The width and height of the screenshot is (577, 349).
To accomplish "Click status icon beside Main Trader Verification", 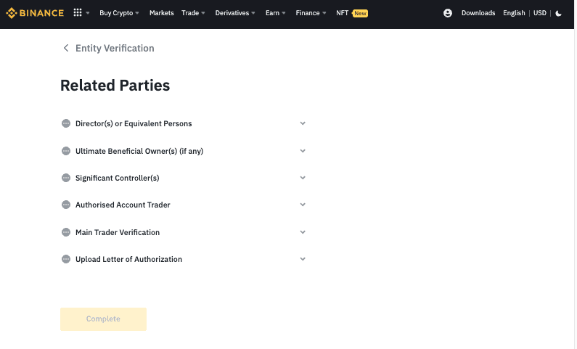I will pyautogui.click(x=66, y=232).
